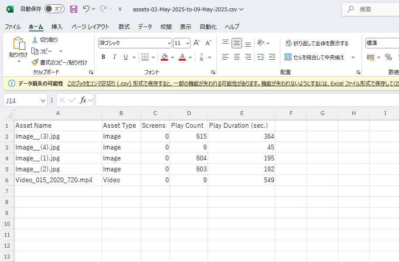The width and height of the screenshot is (399, 262).
Task: Open the border style dropdown
Action: click(153, 57)
